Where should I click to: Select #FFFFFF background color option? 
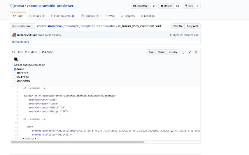tap(15, 73)
